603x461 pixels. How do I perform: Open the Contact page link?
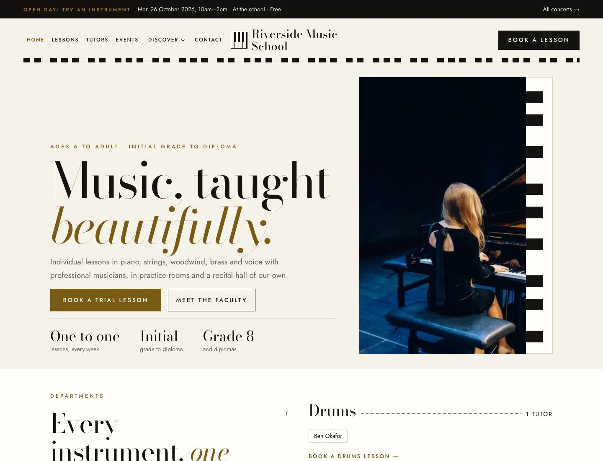tap(209, 40)
